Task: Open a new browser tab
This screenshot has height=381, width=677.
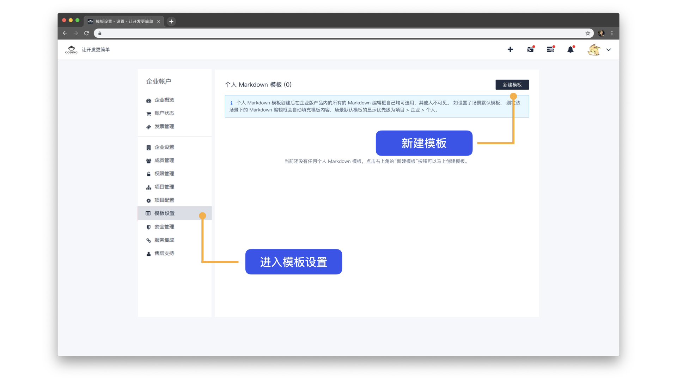Action: [171, 22]
